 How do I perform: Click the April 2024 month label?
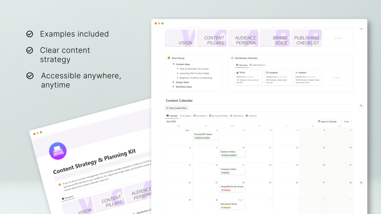[x=171, y=122]
